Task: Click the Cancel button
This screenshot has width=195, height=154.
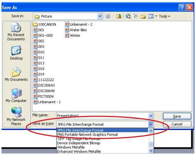Action: [x=177, y=124]
